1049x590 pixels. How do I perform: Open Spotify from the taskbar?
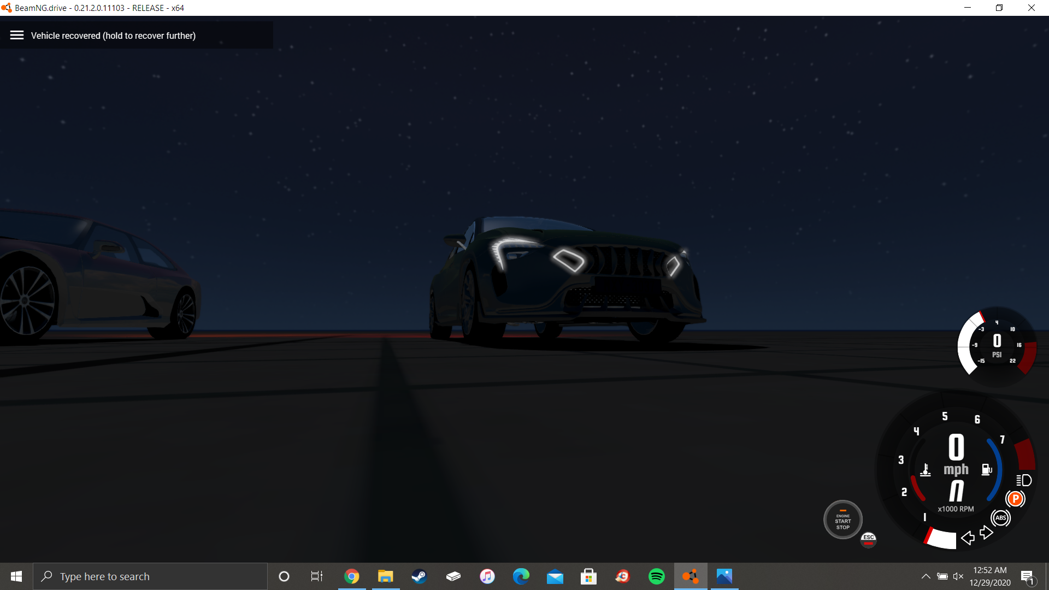pos(657,576)
